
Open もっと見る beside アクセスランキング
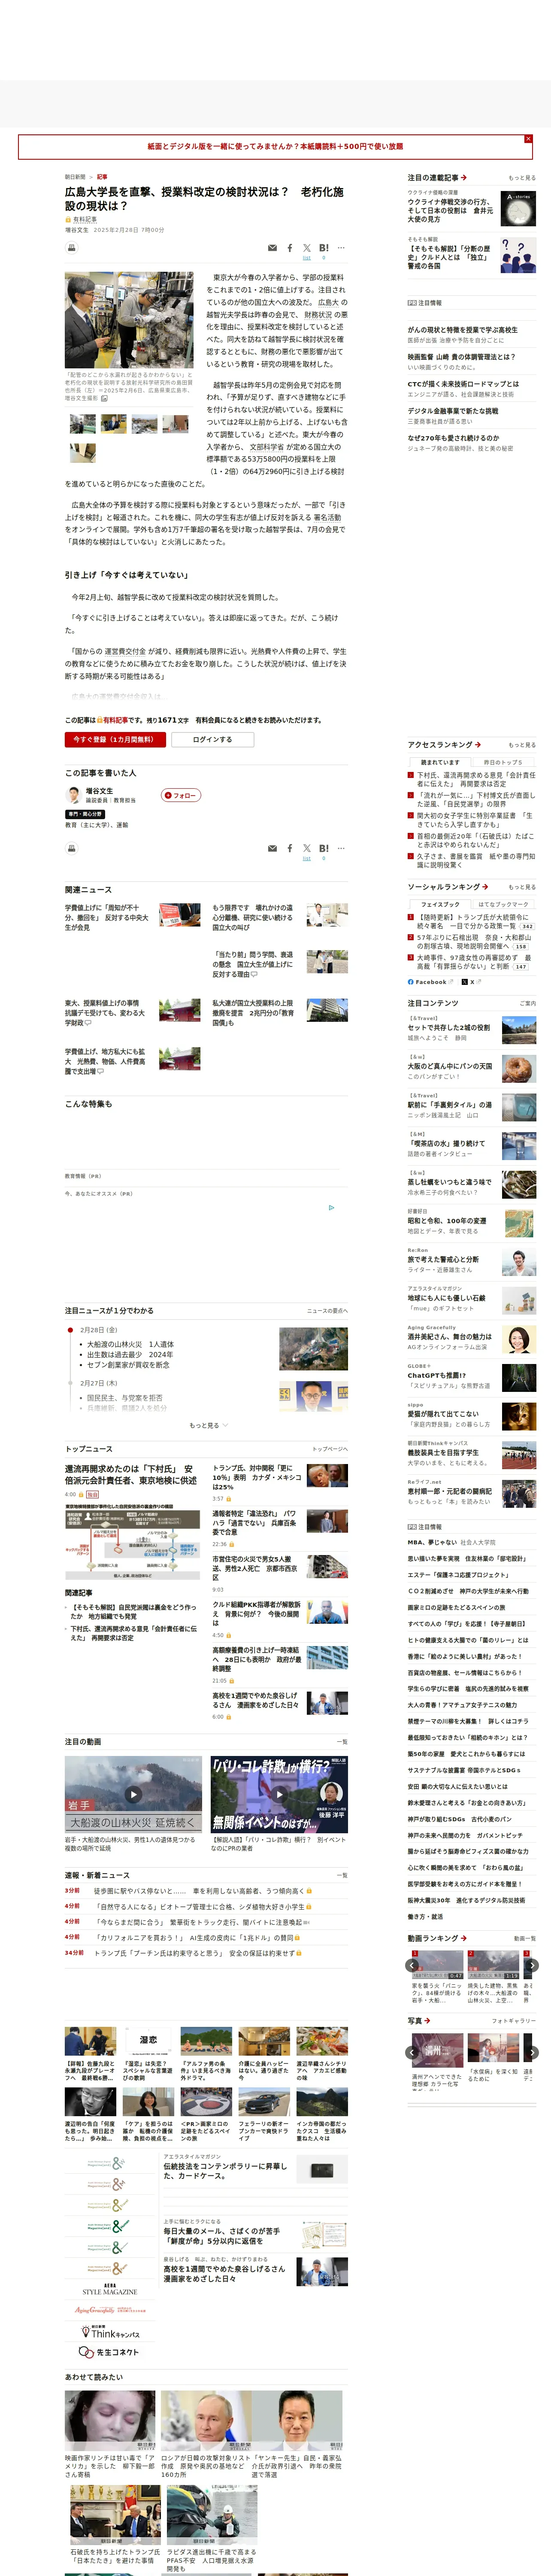point(522,745)
